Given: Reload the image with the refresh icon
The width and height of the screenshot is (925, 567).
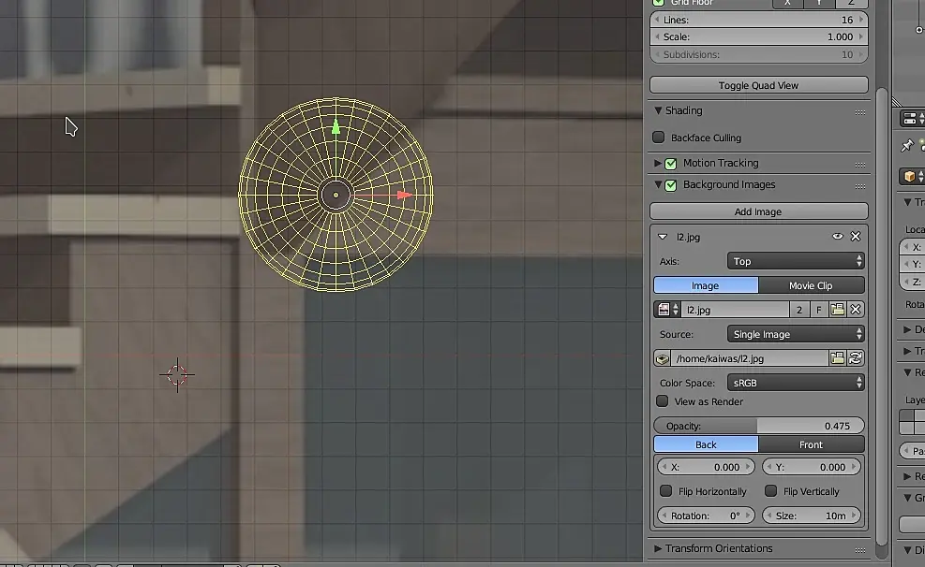Looking at the screenshot, I should [x=856, y=358].
